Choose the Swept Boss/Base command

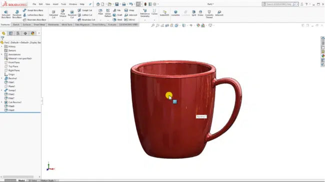[33, 10]
